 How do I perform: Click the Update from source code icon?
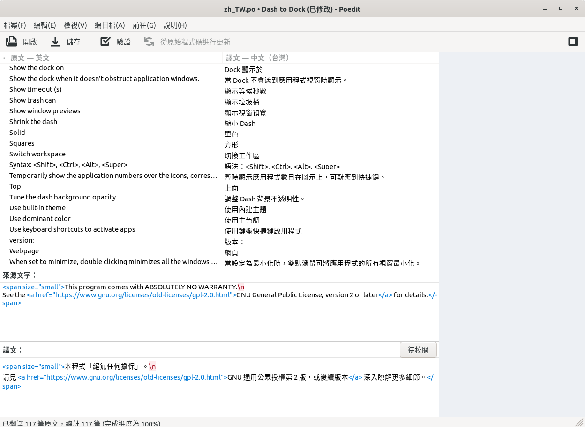(x=149, y=42)
